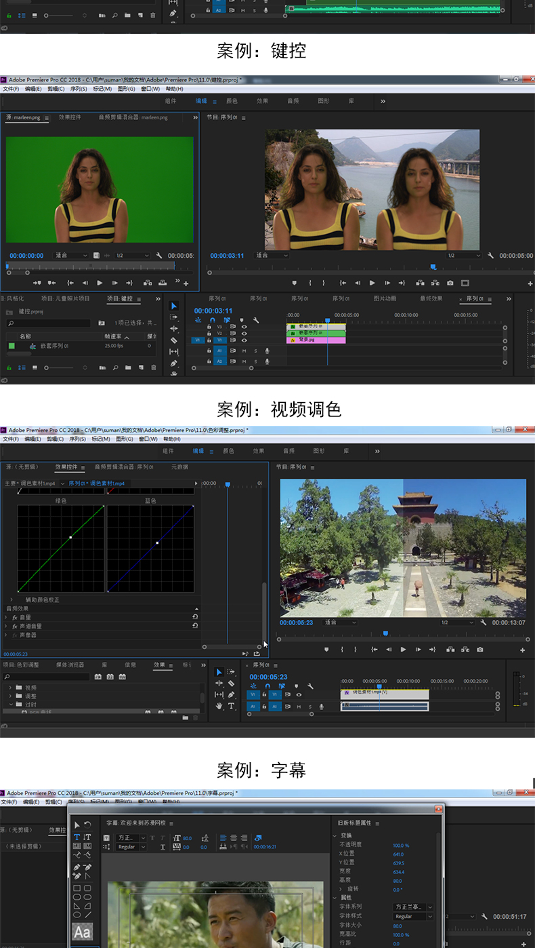The image size is (535, 948).
Task: Click Export Frame camera in 键控 program monitor
Action: [450, 283]
